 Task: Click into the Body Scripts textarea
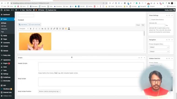tap(91, 82)
